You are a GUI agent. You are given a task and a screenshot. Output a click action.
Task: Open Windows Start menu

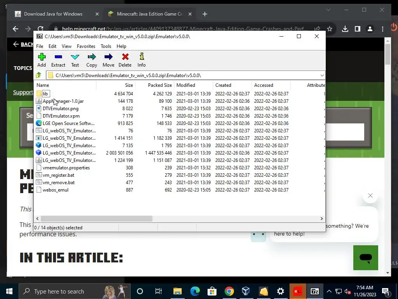click(9, 291)
